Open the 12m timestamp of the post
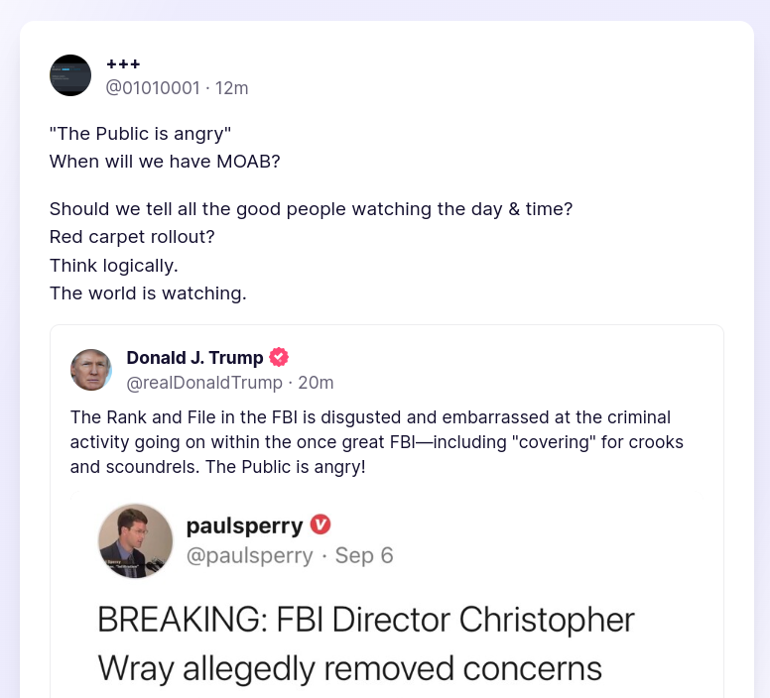 [232, 87]
